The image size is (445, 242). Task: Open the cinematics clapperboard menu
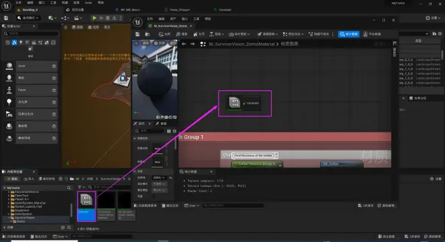tap(78, 18)
